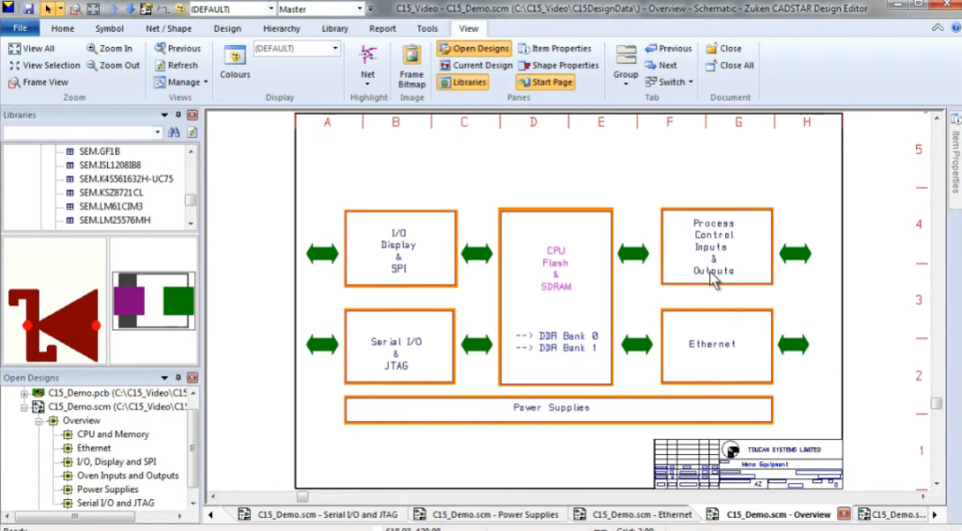962x531 pixels.
Task: Toggle the Open Designs pane
Action: 474,48
